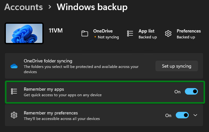Click the OneDrive folder syncing description
This screenshot has width=209, height=132.
[81, 69]
